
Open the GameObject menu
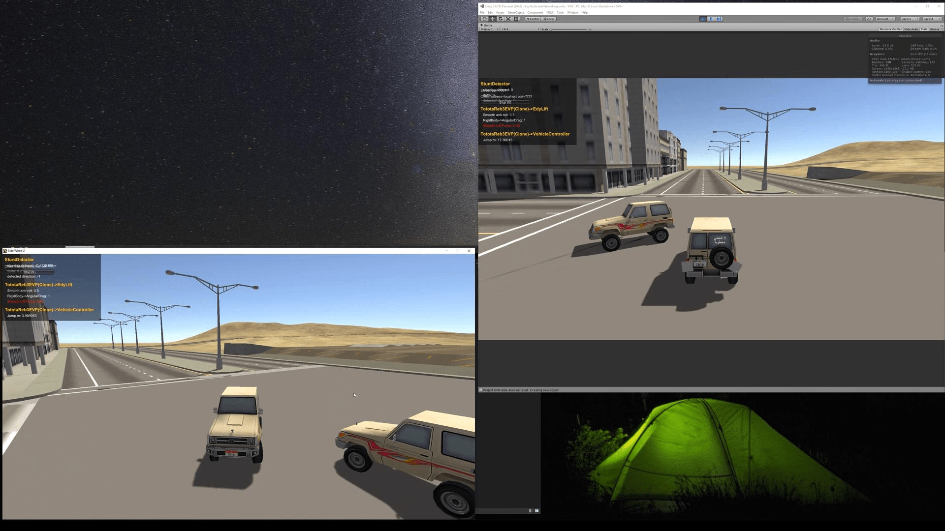tap(516, 12)
